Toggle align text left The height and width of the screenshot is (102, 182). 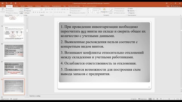click(x=55, y=12)
